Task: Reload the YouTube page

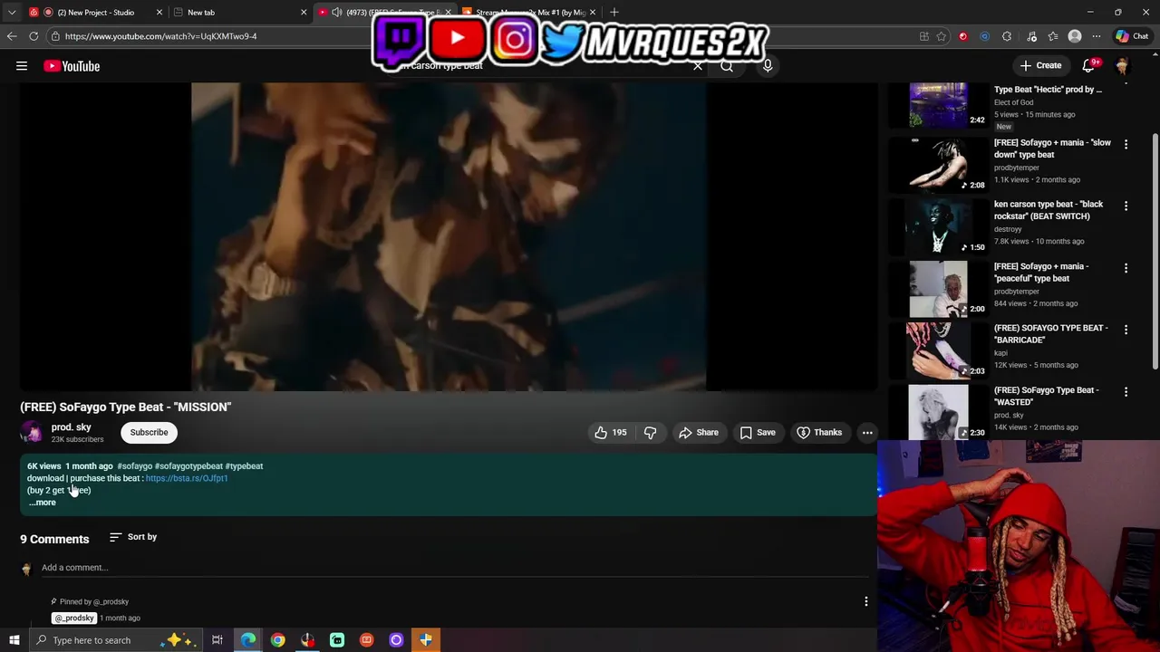Action: [x=34, y=36]
